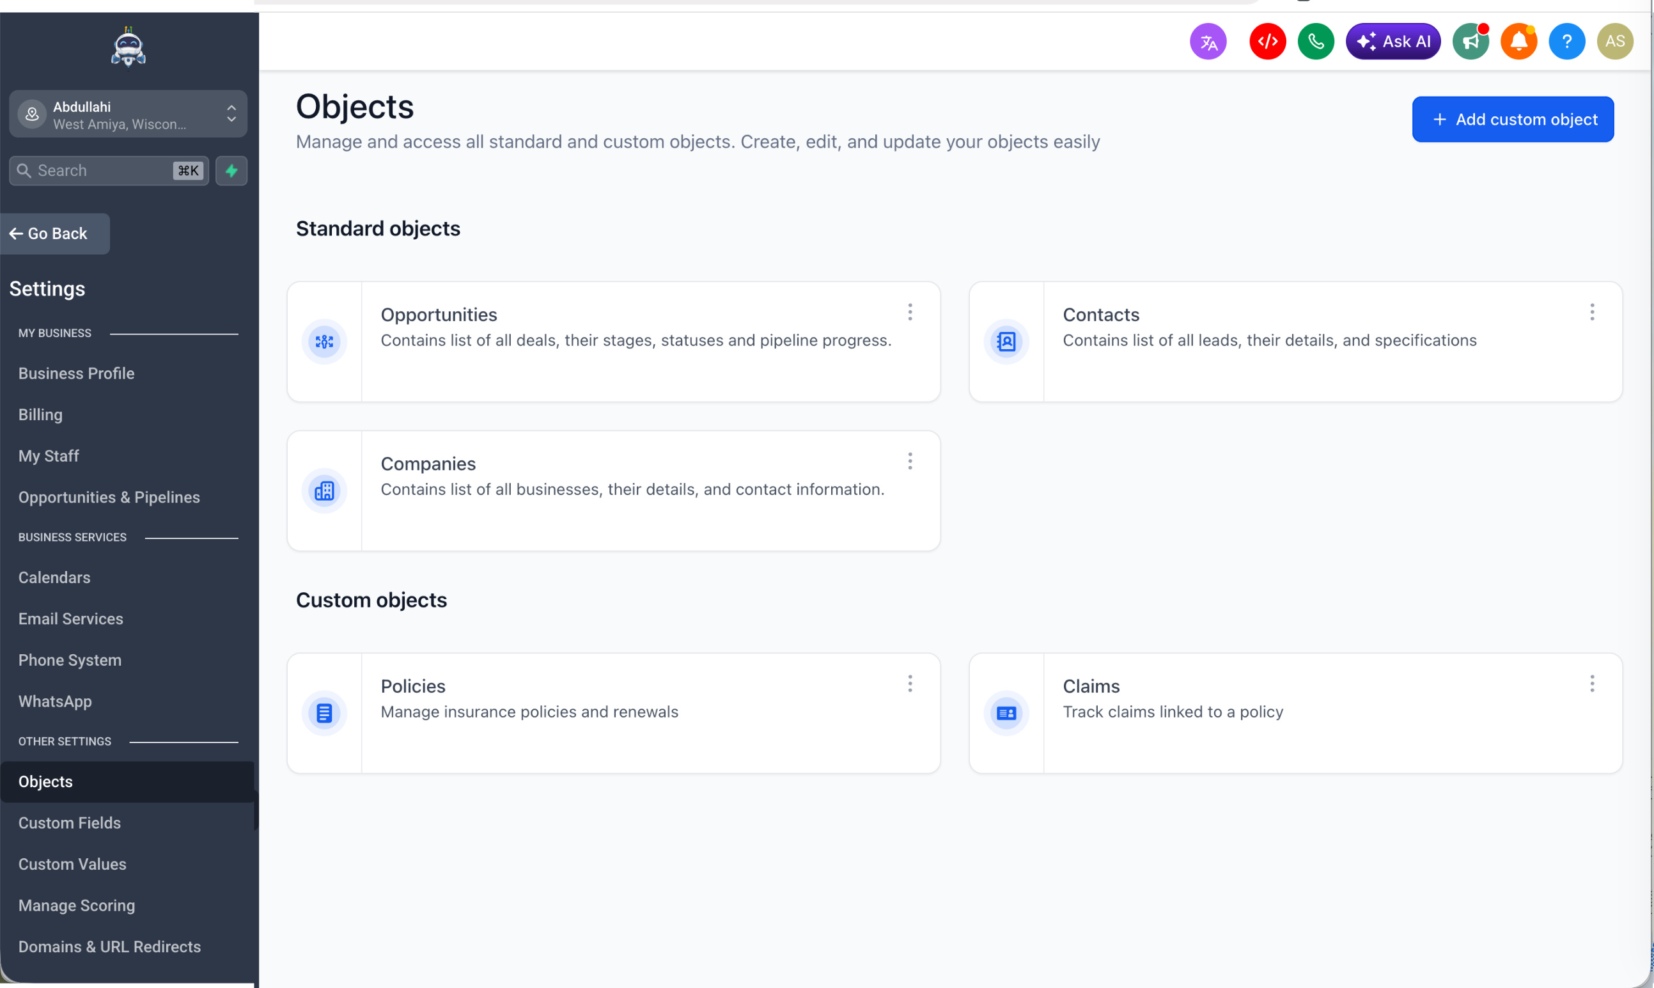Click the blue help question mark icon
The image size is (1654, 988).
(1566, 42)
